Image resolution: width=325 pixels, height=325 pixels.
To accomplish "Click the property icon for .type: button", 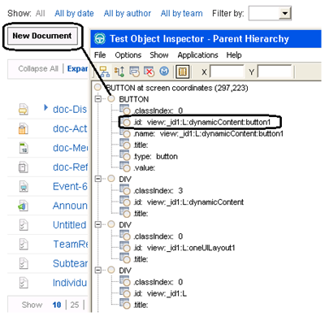I will [125, 155].
